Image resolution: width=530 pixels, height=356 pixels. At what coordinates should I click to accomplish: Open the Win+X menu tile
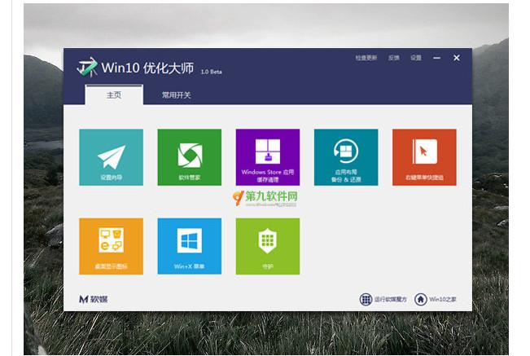[189, 246]
